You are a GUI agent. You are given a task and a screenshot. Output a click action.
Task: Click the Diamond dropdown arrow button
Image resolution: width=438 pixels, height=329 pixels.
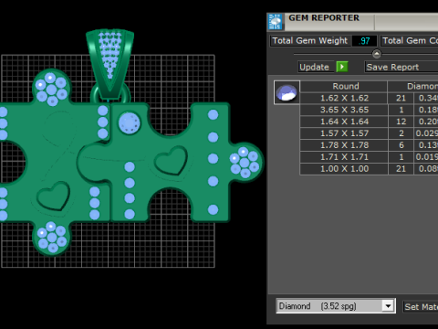tap(388, 306)
